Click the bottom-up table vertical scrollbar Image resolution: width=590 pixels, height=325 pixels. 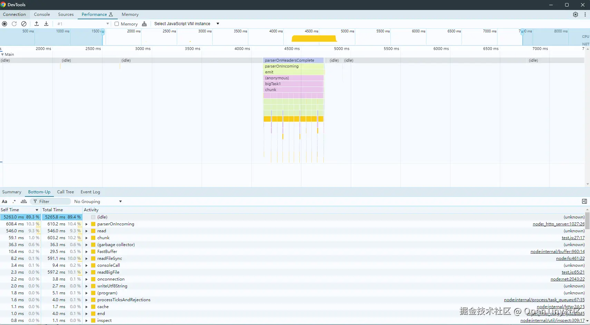(587, 221)
